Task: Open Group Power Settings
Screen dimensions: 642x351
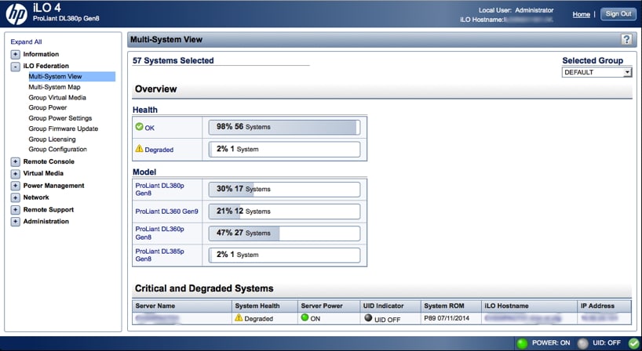Action: point(60,118)
